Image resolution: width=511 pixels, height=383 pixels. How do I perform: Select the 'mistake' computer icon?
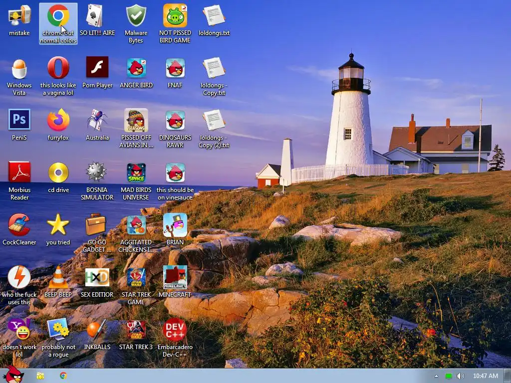point(19,16)
